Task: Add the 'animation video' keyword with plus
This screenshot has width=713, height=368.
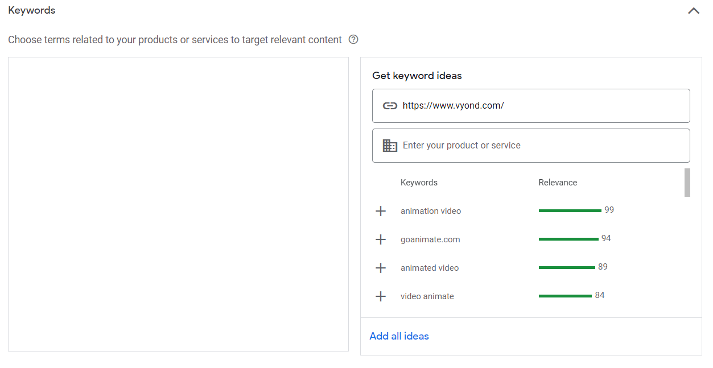Action: 381,211
